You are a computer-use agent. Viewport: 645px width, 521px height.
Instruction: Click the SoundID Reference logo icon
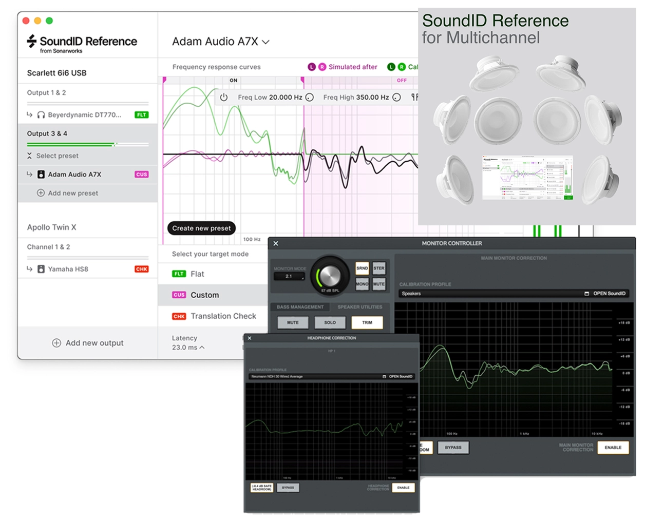(x=32, y=41)
